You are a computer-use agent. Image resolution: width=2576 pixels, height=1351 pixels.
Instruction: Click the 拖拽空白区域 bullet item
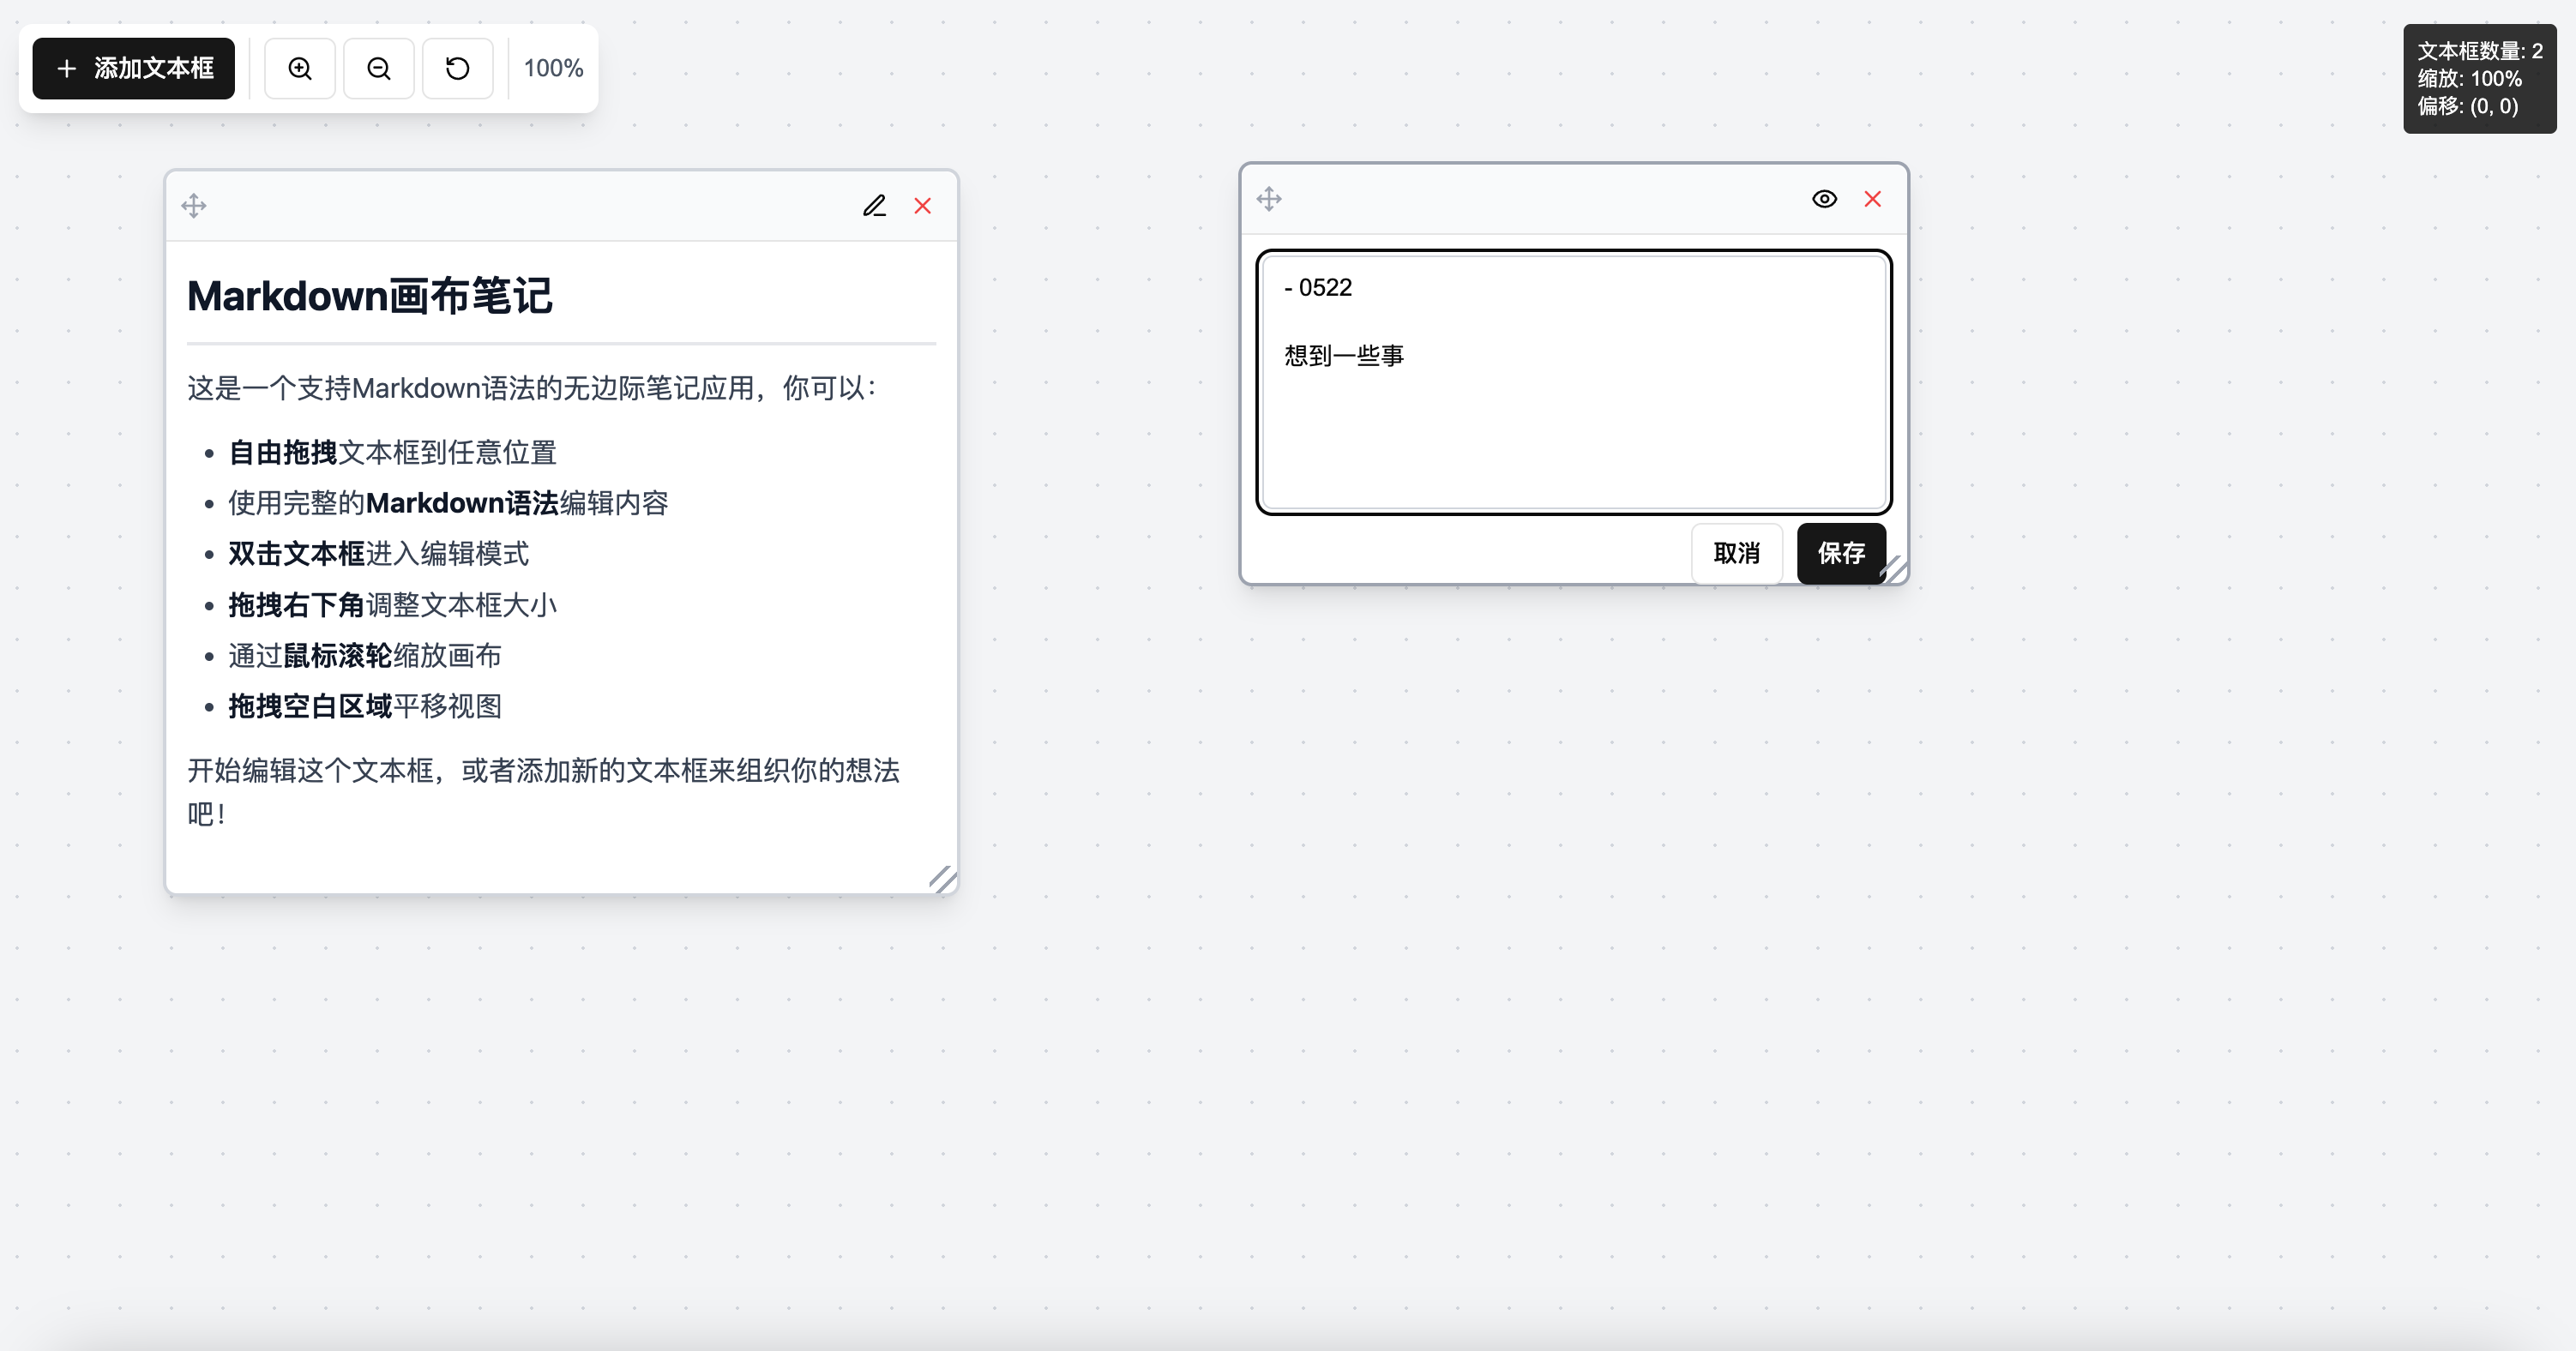coord(365,707)
